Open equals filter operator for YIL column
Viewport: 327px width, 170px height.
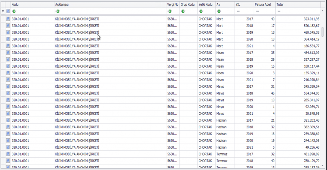coord(238,11)
